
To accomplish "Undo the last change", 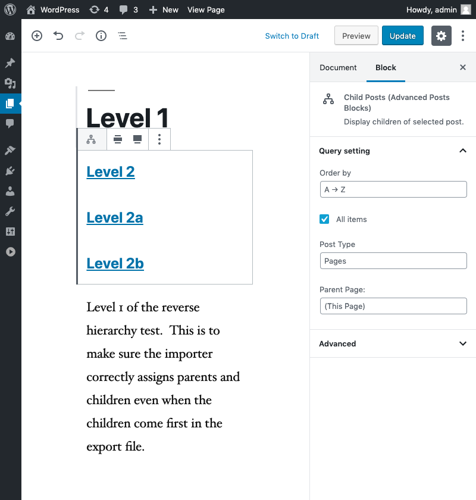I will (58, 36).
